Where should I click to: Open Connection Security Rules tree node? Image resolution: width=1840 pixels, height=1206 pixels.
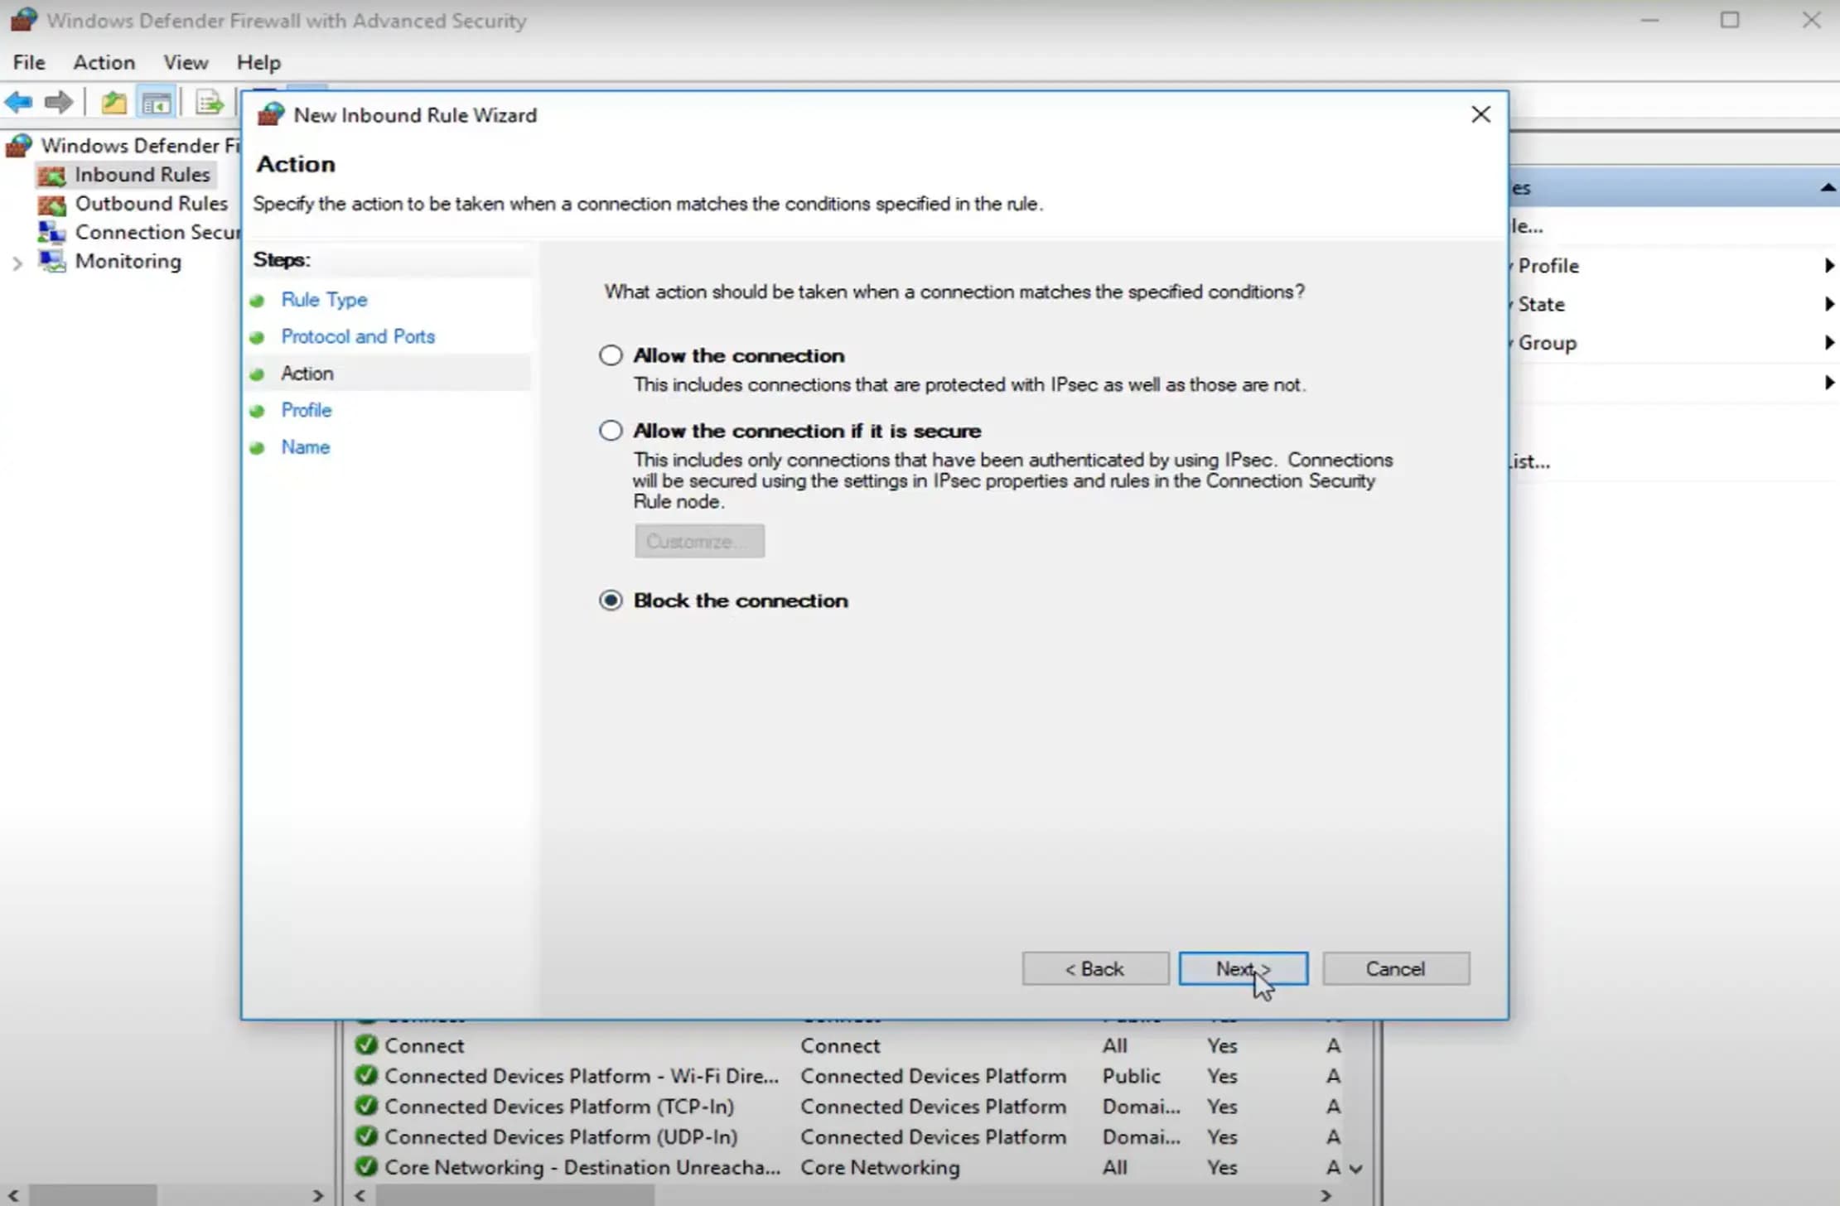pos(157,233)
